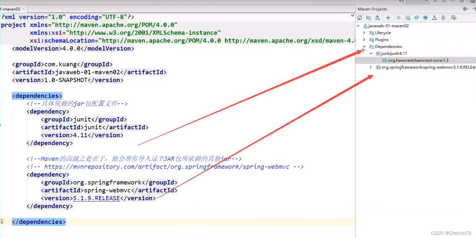
Task: Click xsi:schemaLocation attribute line
Action: point(192,40)
